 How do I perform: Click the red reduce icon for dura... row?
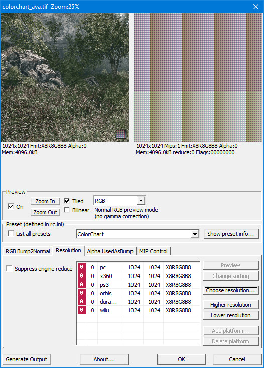pos(81,301)
